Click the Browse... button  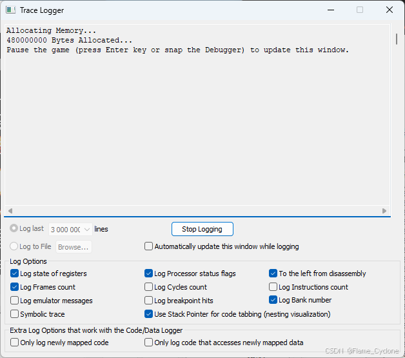[x=74, y=247]
